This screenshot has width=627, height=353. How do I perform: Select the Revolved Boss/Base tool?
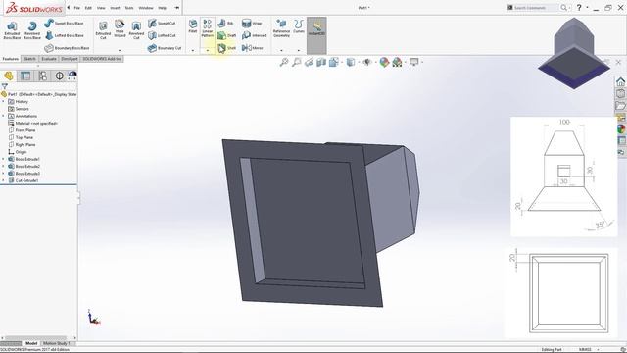click(32, 30)
